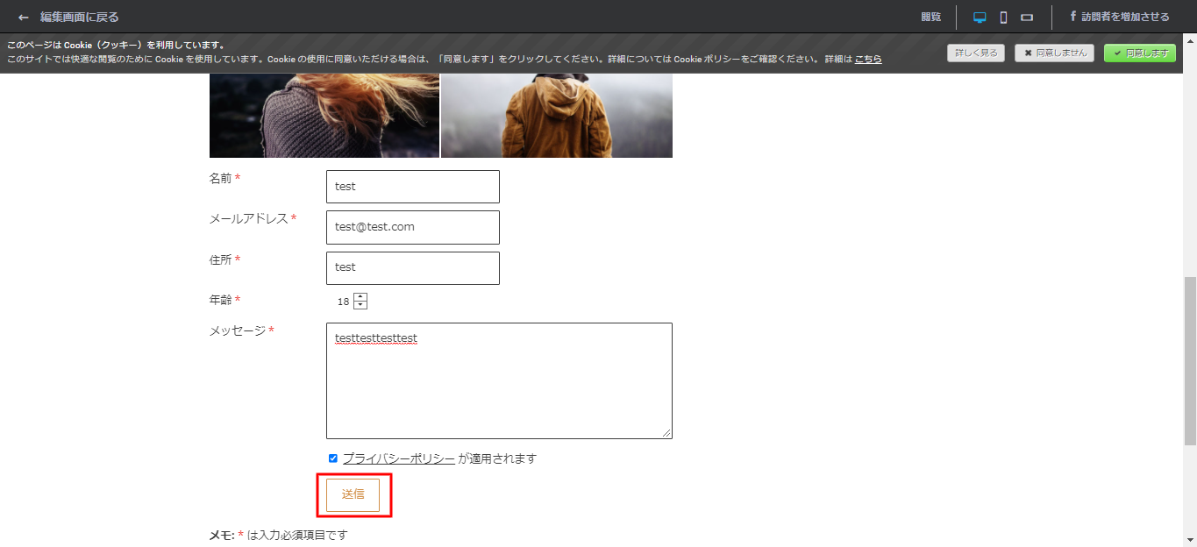Screen dimensions: 1197x547
Task: Click the scrollbar down arrow
Action: click(1190, 539)
